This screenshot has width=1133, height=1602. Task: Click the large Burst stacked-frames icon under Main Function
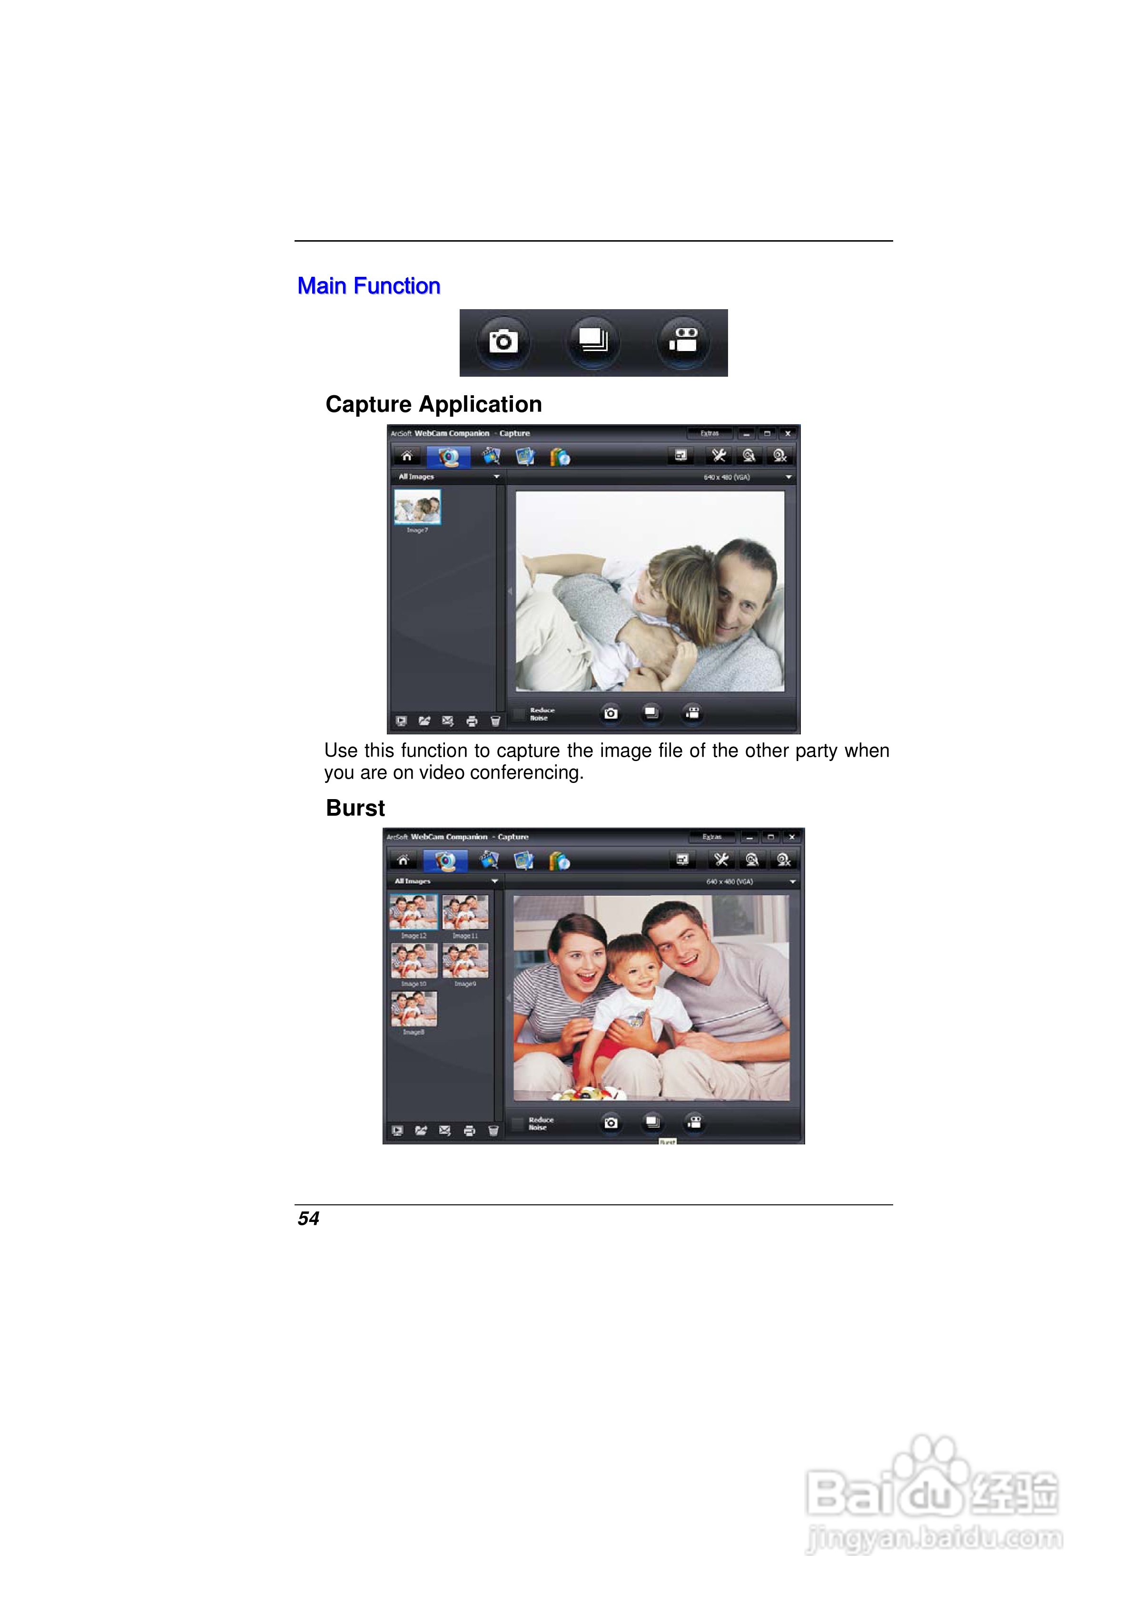[593, 342]
